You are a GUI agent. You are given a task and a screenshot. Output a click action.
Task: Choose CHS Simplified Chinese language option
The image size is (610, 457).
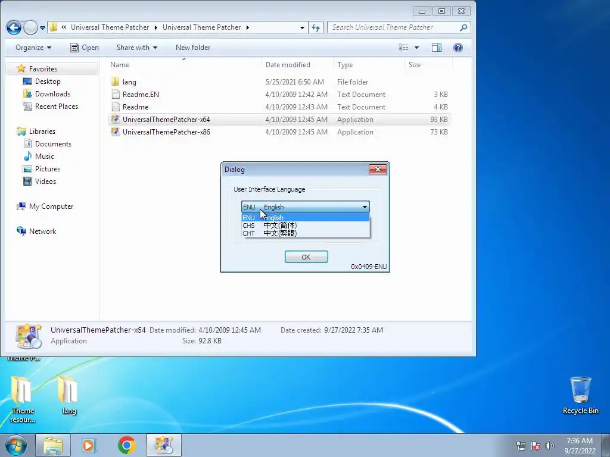306,226
